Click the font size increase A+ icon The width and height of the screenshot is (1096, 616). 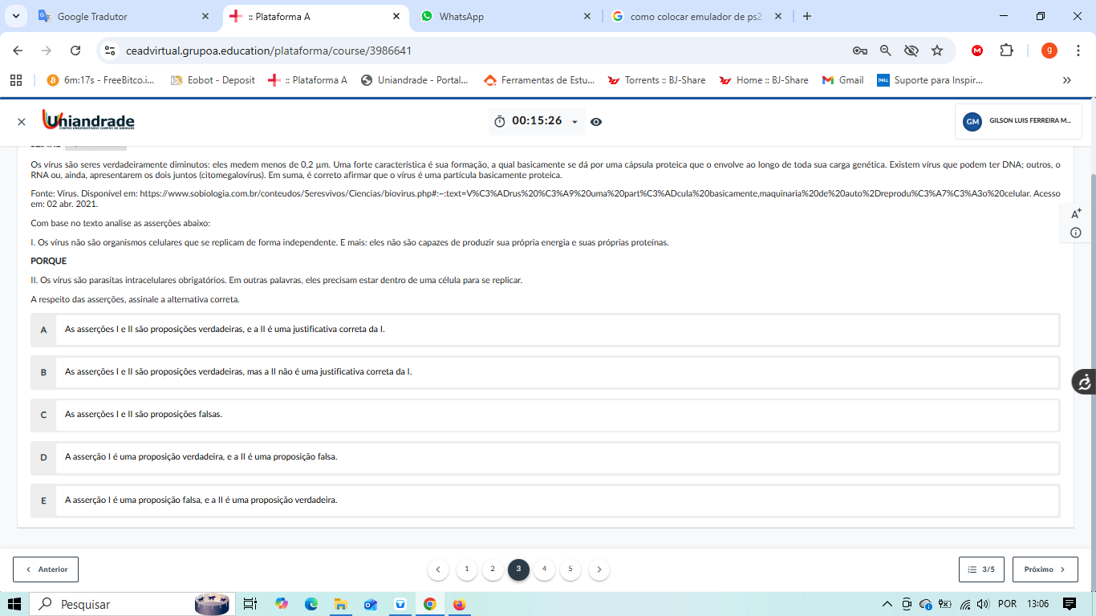coord(1076,213)
